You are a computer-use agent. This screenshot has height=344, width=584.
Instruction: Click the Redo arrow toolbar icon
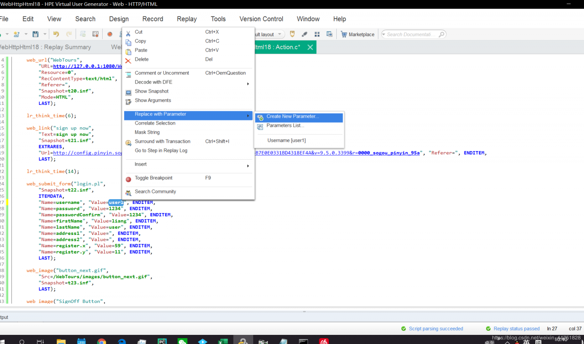click(69, 34)
